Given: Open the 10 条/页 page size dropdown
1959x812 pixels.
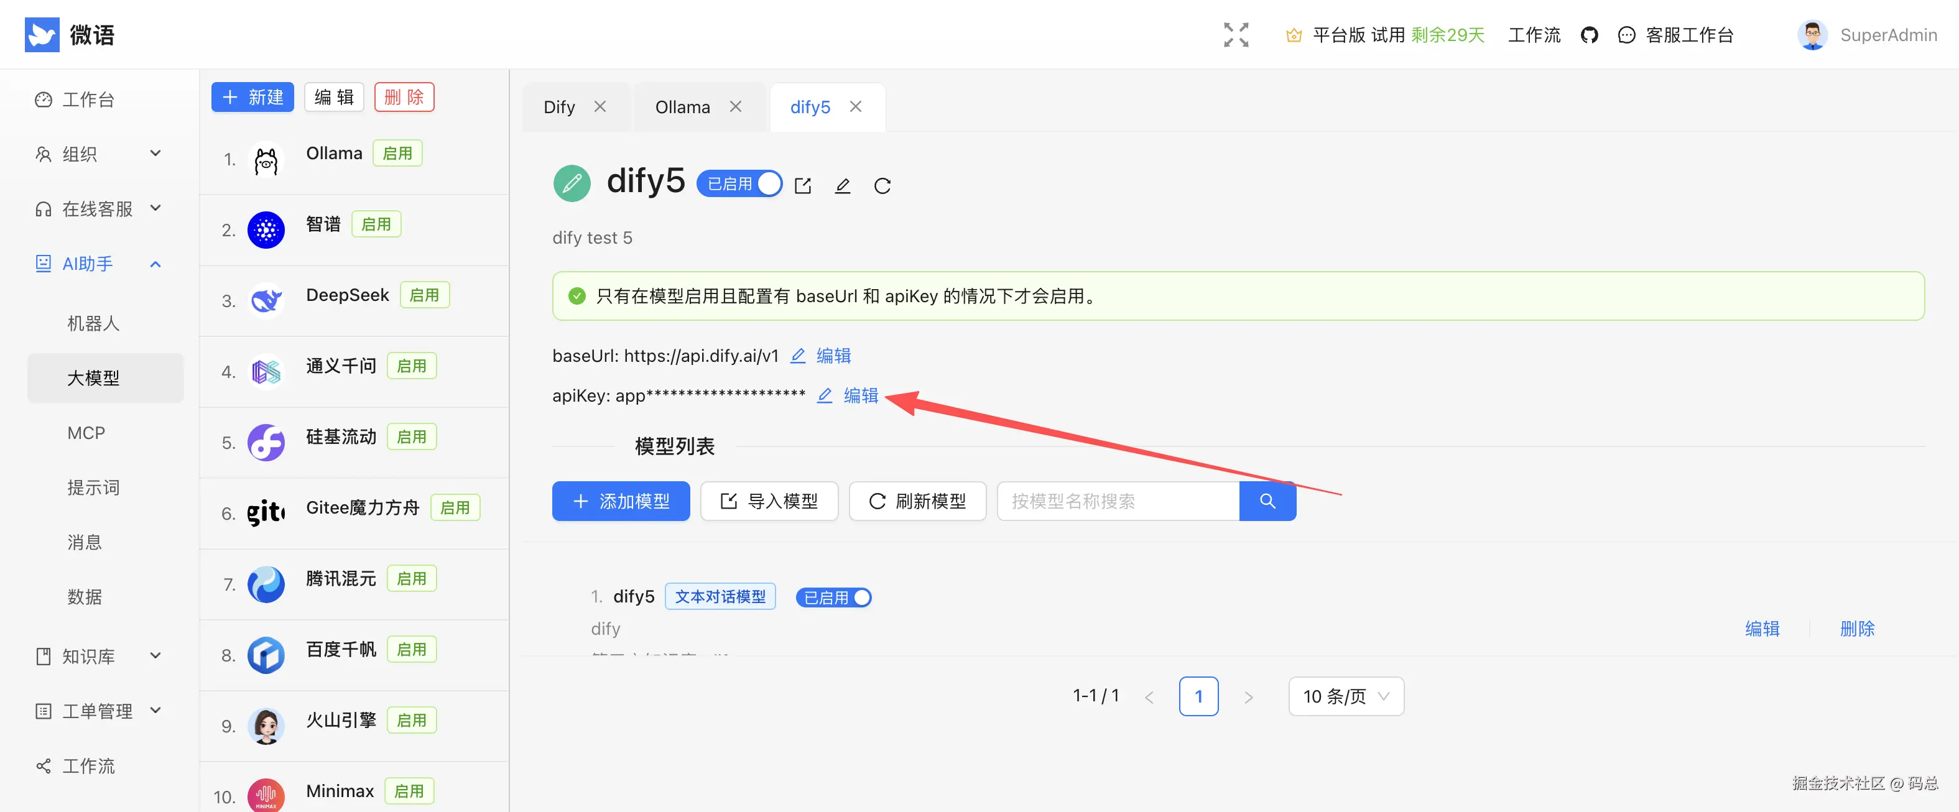Looking at the screenshot, I should click(1345, 696).
